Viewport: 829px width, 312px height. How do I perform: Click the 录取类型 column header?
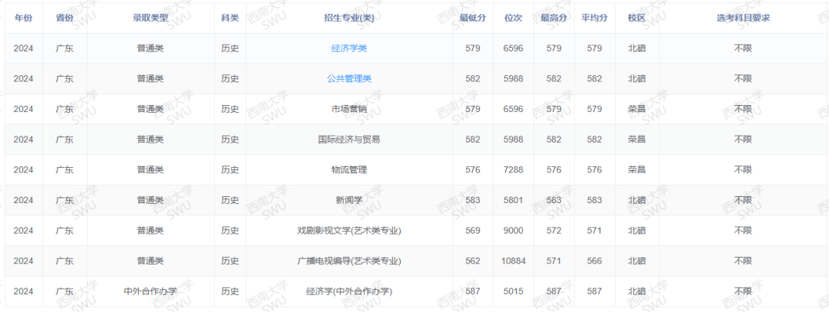(150, 18)
